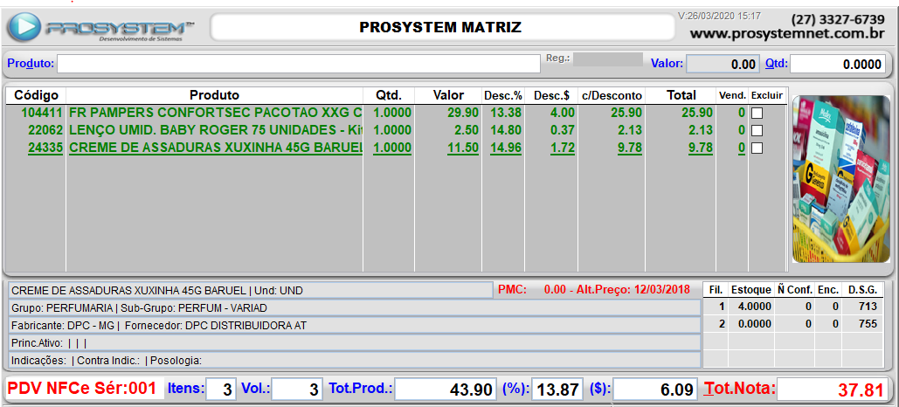Select FR PAMPERS CONFORTSEC PACOTAO row name
This screenshot has width=899, height=407.
(216, 113)
